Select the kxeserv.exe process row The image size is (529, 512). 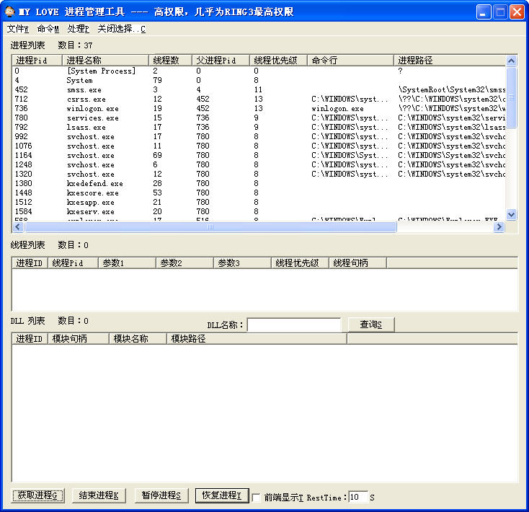pos(259,211)
